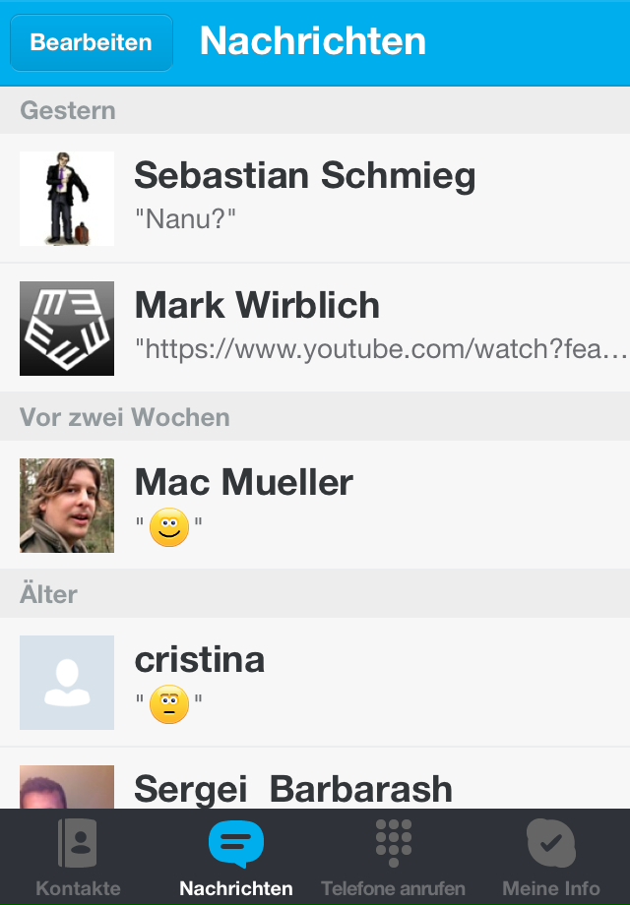Open the conversation with cristina
The width and height of the screenshot is (630, 905).
click(x=200, y=659)
